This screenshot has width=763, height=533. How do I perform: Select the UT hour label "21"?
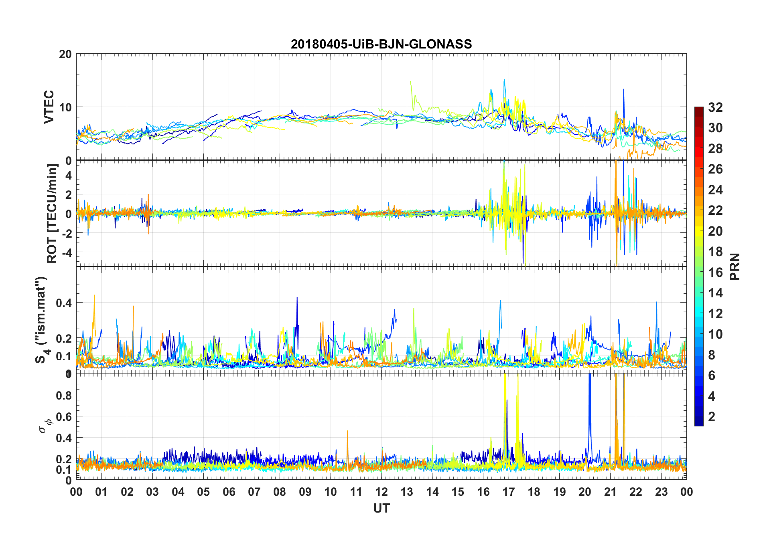(x=611, y=492)
